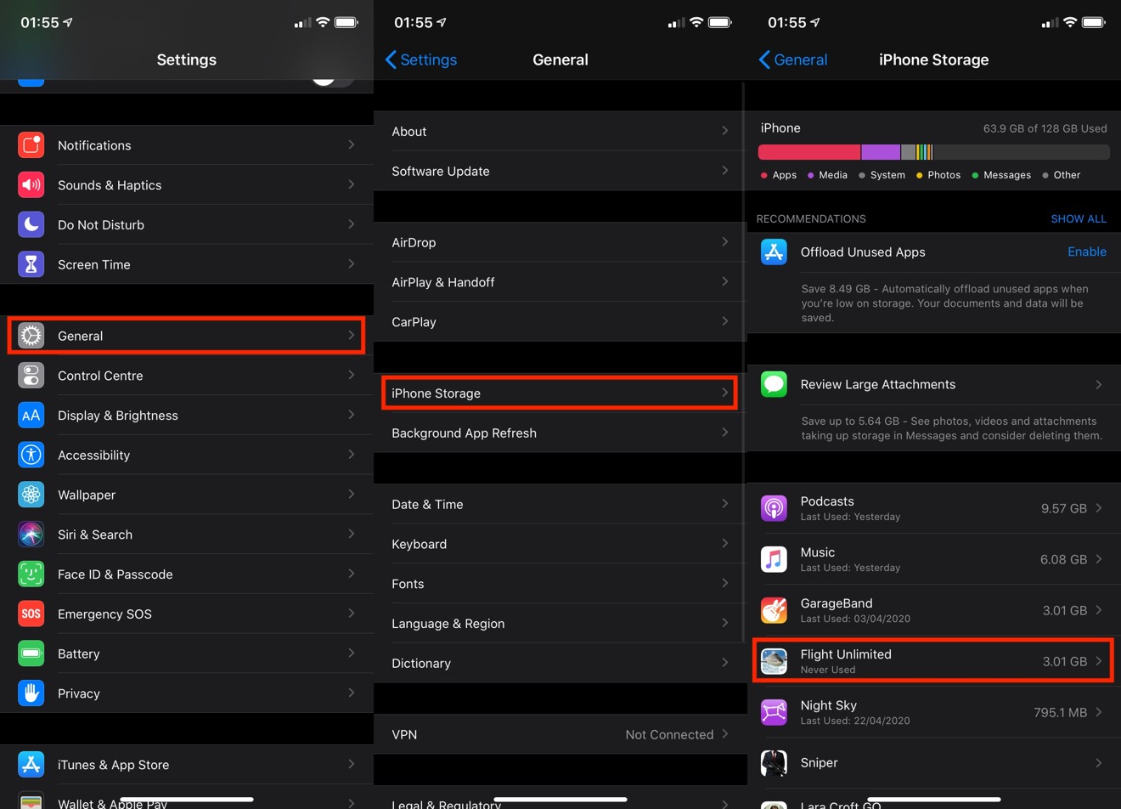The width and height of the screenshot is (1121, 809).
Task: Select the Face ID & Passcode icon
Action: click(x=31, y=574)
